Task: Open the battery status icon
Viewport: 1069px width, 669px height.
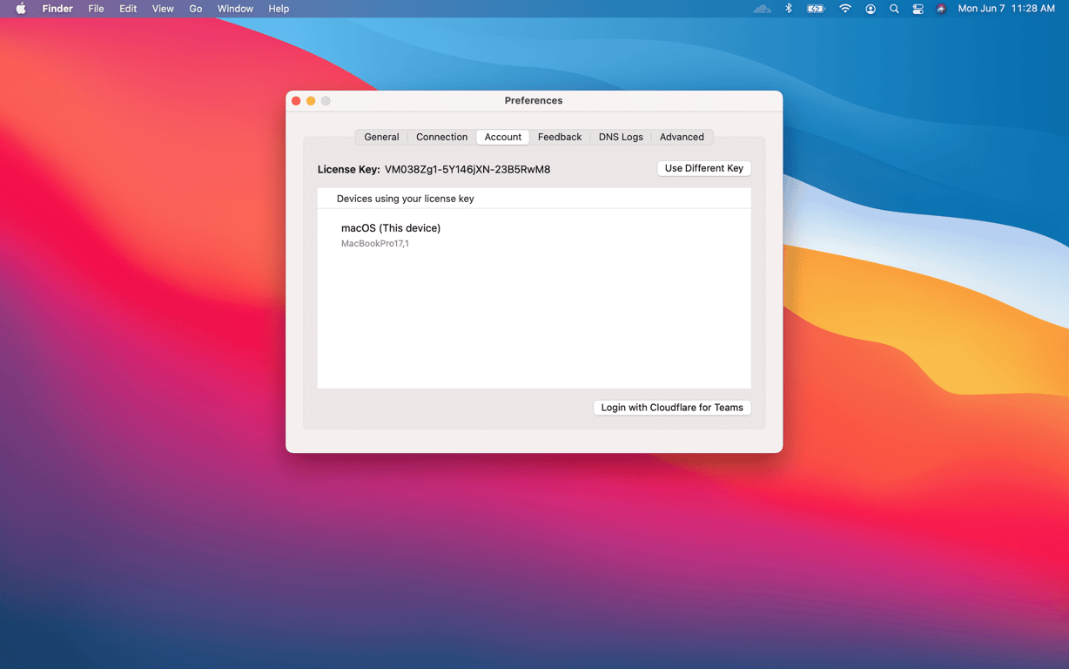Action: click(x=816, y=9)
